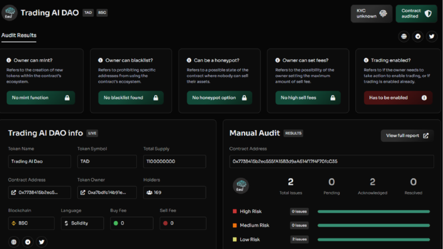Open Twitter icon in info panel
The width and height of the screenshot is (443, 249).
click(x=41, y=242)
